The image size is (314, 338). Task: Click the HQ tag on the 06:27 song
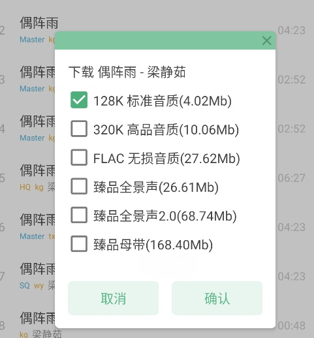(25, 187)
